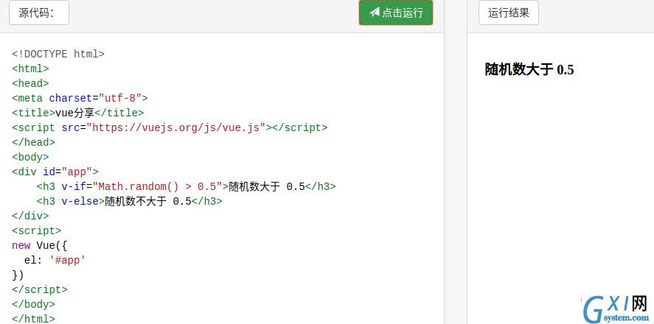This screenshot has width=654, height=324.
Task: Click the </html> closing tag line
Action: tap(33, 319)
